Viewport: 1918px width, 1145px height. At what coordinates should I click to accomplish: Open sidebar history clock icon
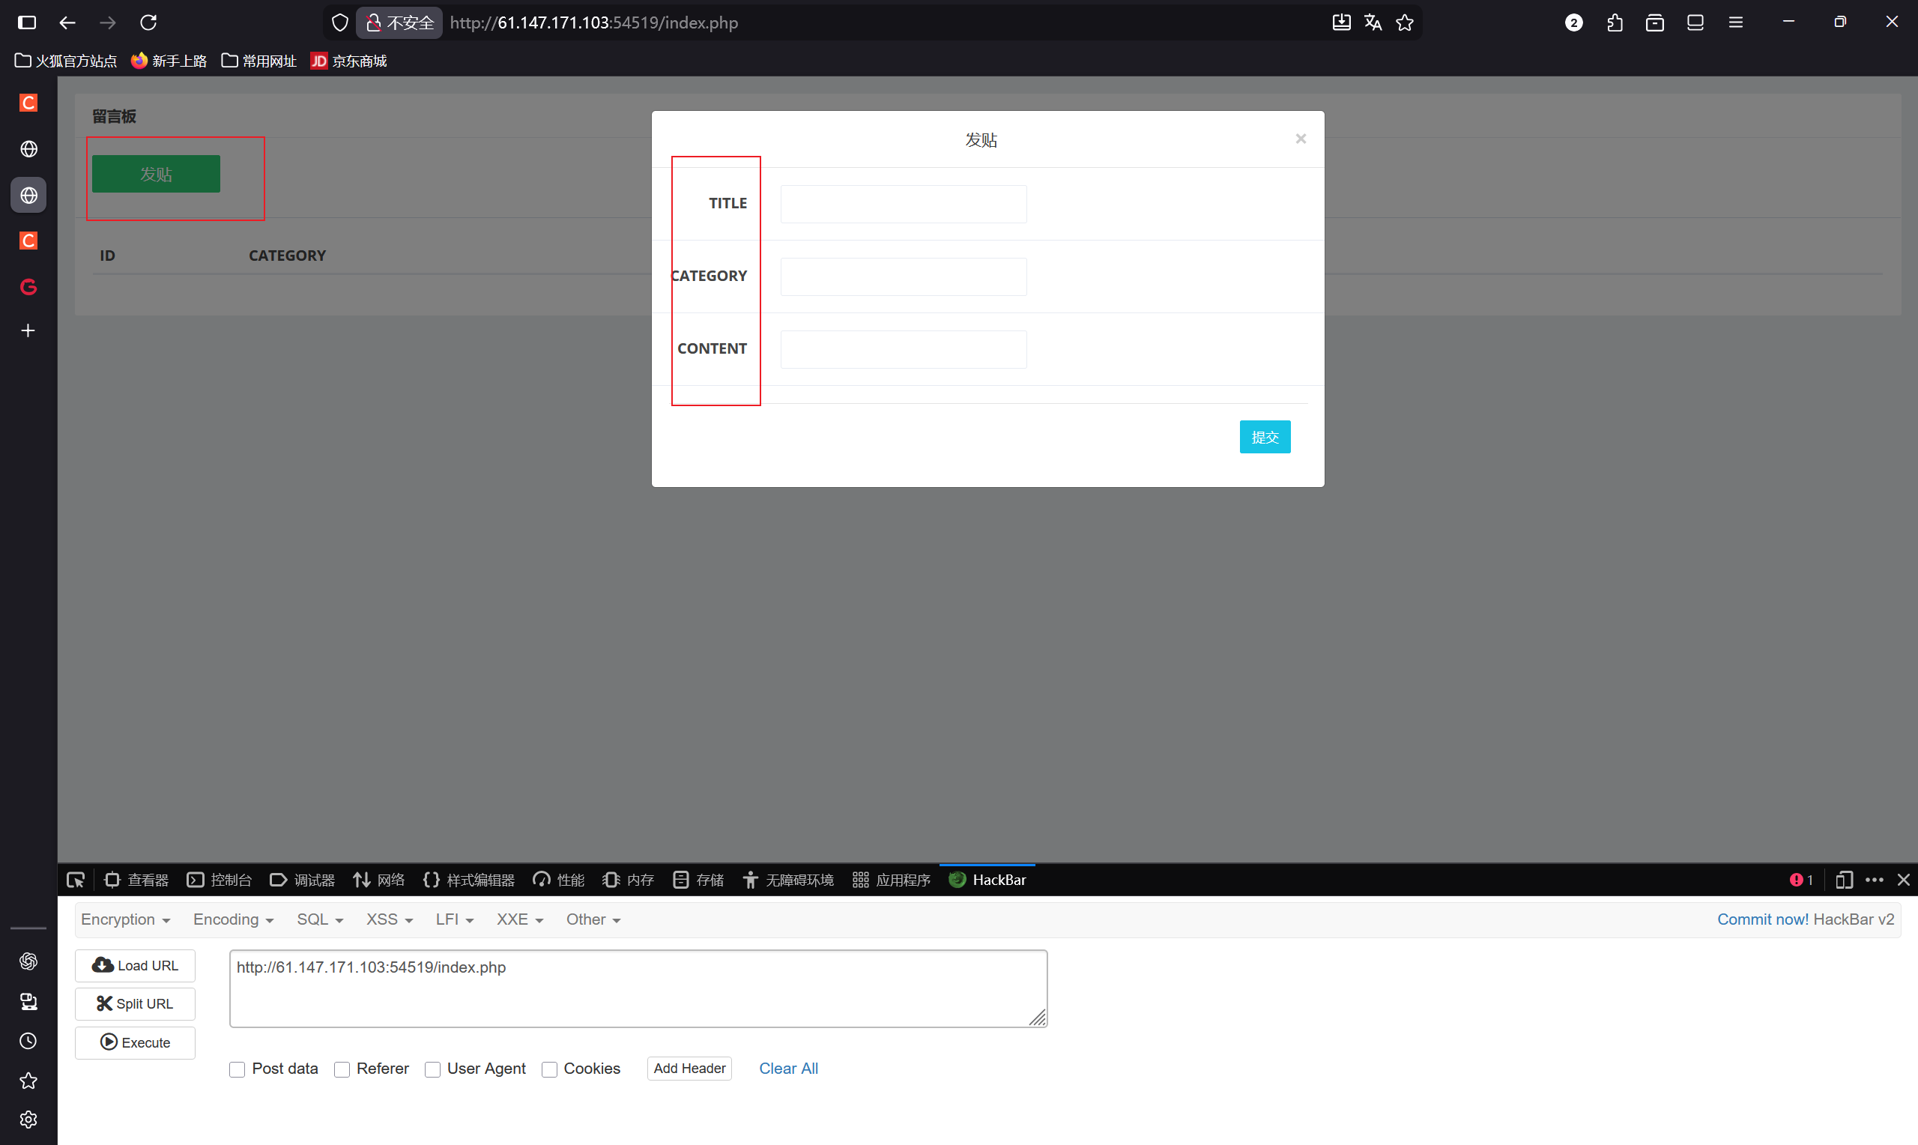pos(28,1041)
